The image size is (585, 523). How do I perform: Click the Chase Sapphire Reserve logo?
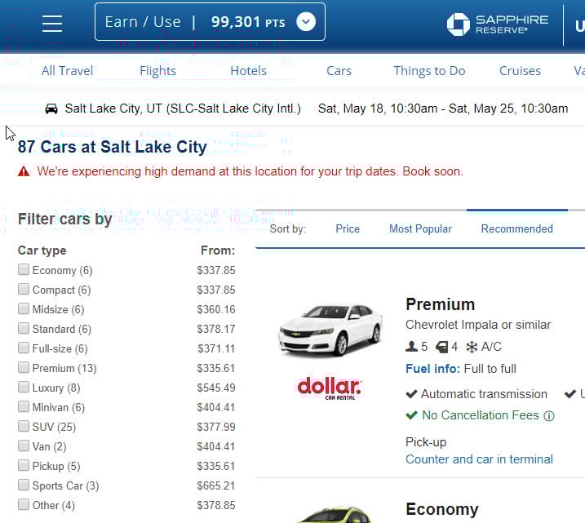(x=498, y=24)
